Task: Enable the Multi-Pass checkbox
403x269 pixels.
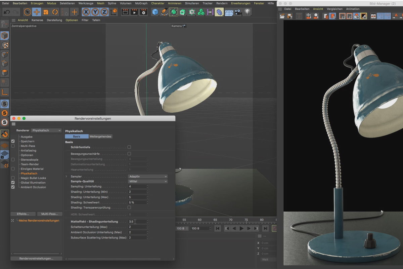Action: click(13, 146)
